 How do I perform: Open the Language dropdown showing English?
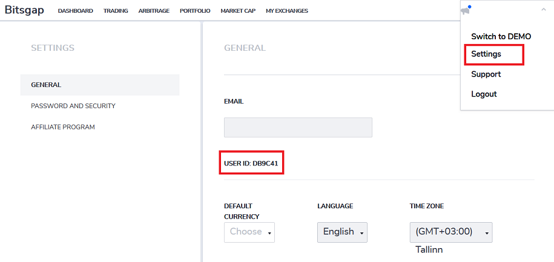point(342,232)
